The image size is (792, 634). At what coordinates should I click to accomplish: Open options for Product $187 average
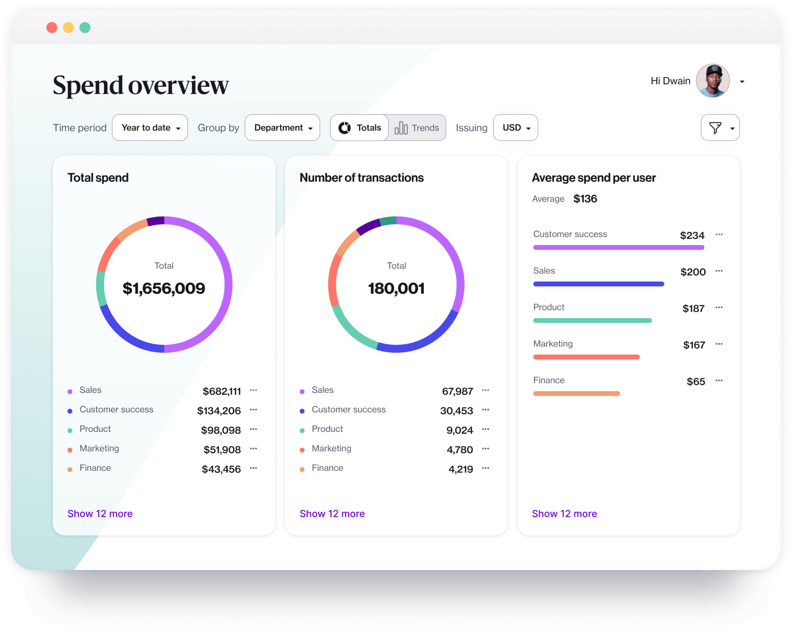(x=719, y=307)
